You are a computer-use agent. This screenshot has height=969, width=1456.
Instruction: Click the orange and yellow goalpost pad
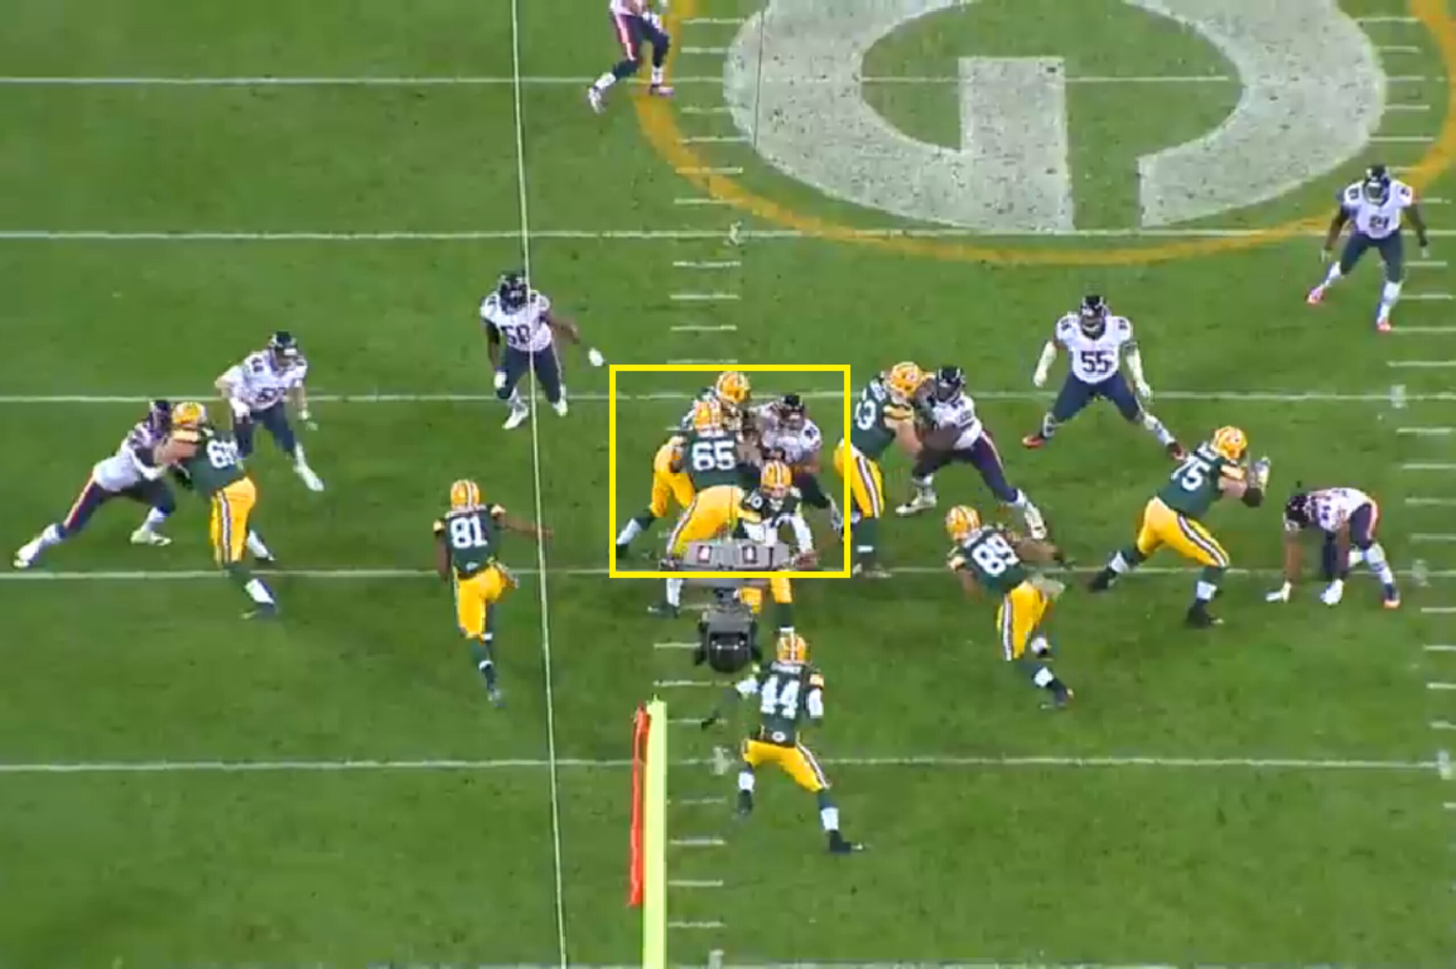[648, 831]
